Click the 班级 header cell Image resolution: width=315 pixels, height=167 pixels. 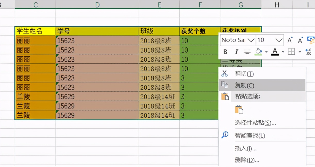(x=159, y=31)
